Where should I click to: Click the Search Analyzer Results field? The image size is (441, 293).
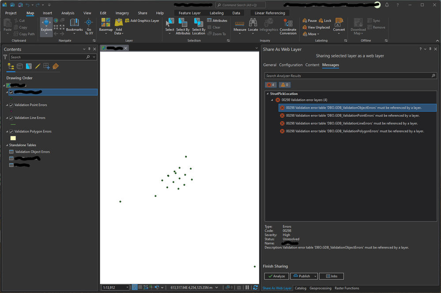[x=347, y=76]
